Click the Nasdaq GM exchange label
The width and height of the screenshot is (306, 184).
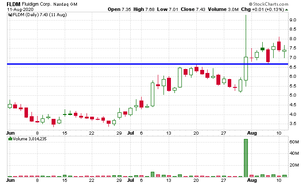point(66,4)
